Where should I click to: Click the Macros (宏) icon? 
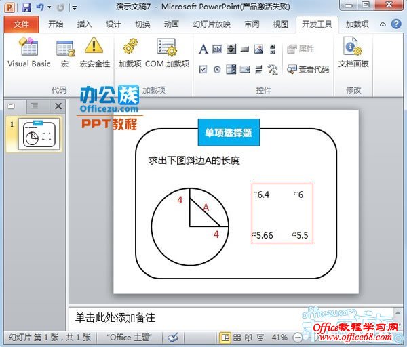[x=65, y=53]
